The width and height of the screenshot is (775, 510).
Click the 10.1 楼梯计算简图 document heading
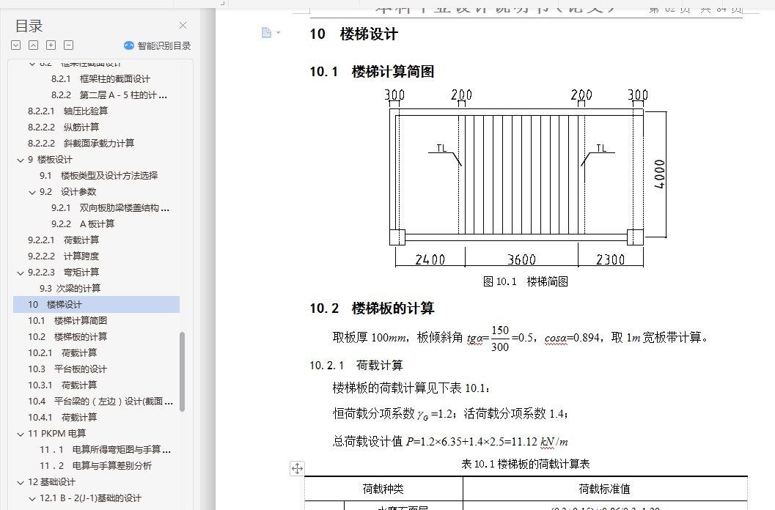372,72
